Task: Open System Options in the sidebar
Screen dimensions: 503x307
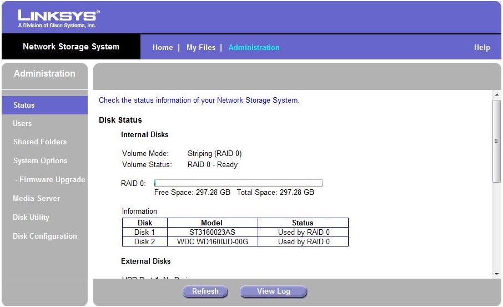Action: [40, 161]
